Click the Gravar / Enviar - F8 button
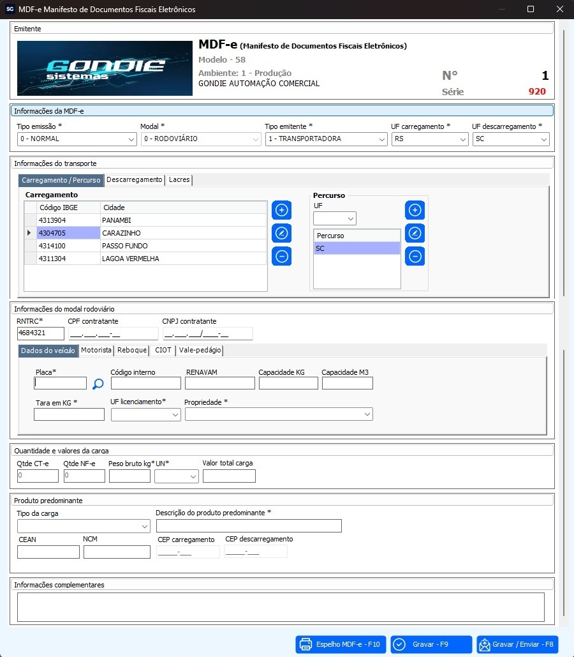The image size is (574, 657). click(517, 644)
